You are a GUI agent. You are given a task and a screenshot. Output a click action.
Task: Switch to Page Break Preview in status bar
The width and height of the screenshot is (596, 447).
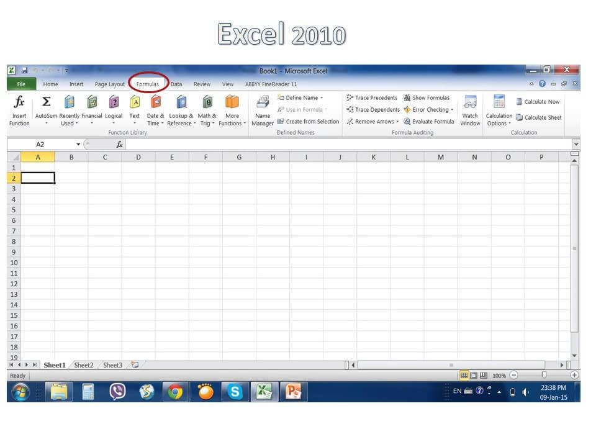point(484,375)
